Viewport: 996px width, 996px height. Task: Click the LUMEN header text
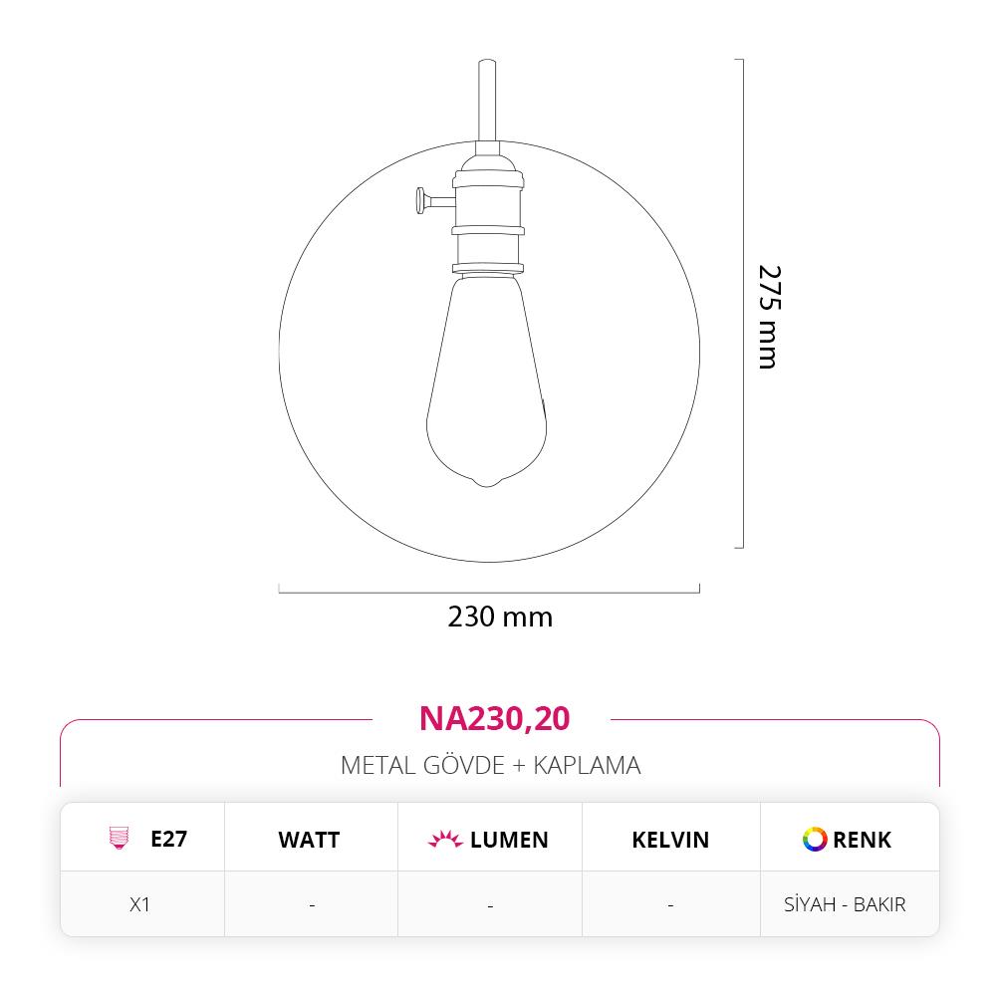tap(509, 840)
